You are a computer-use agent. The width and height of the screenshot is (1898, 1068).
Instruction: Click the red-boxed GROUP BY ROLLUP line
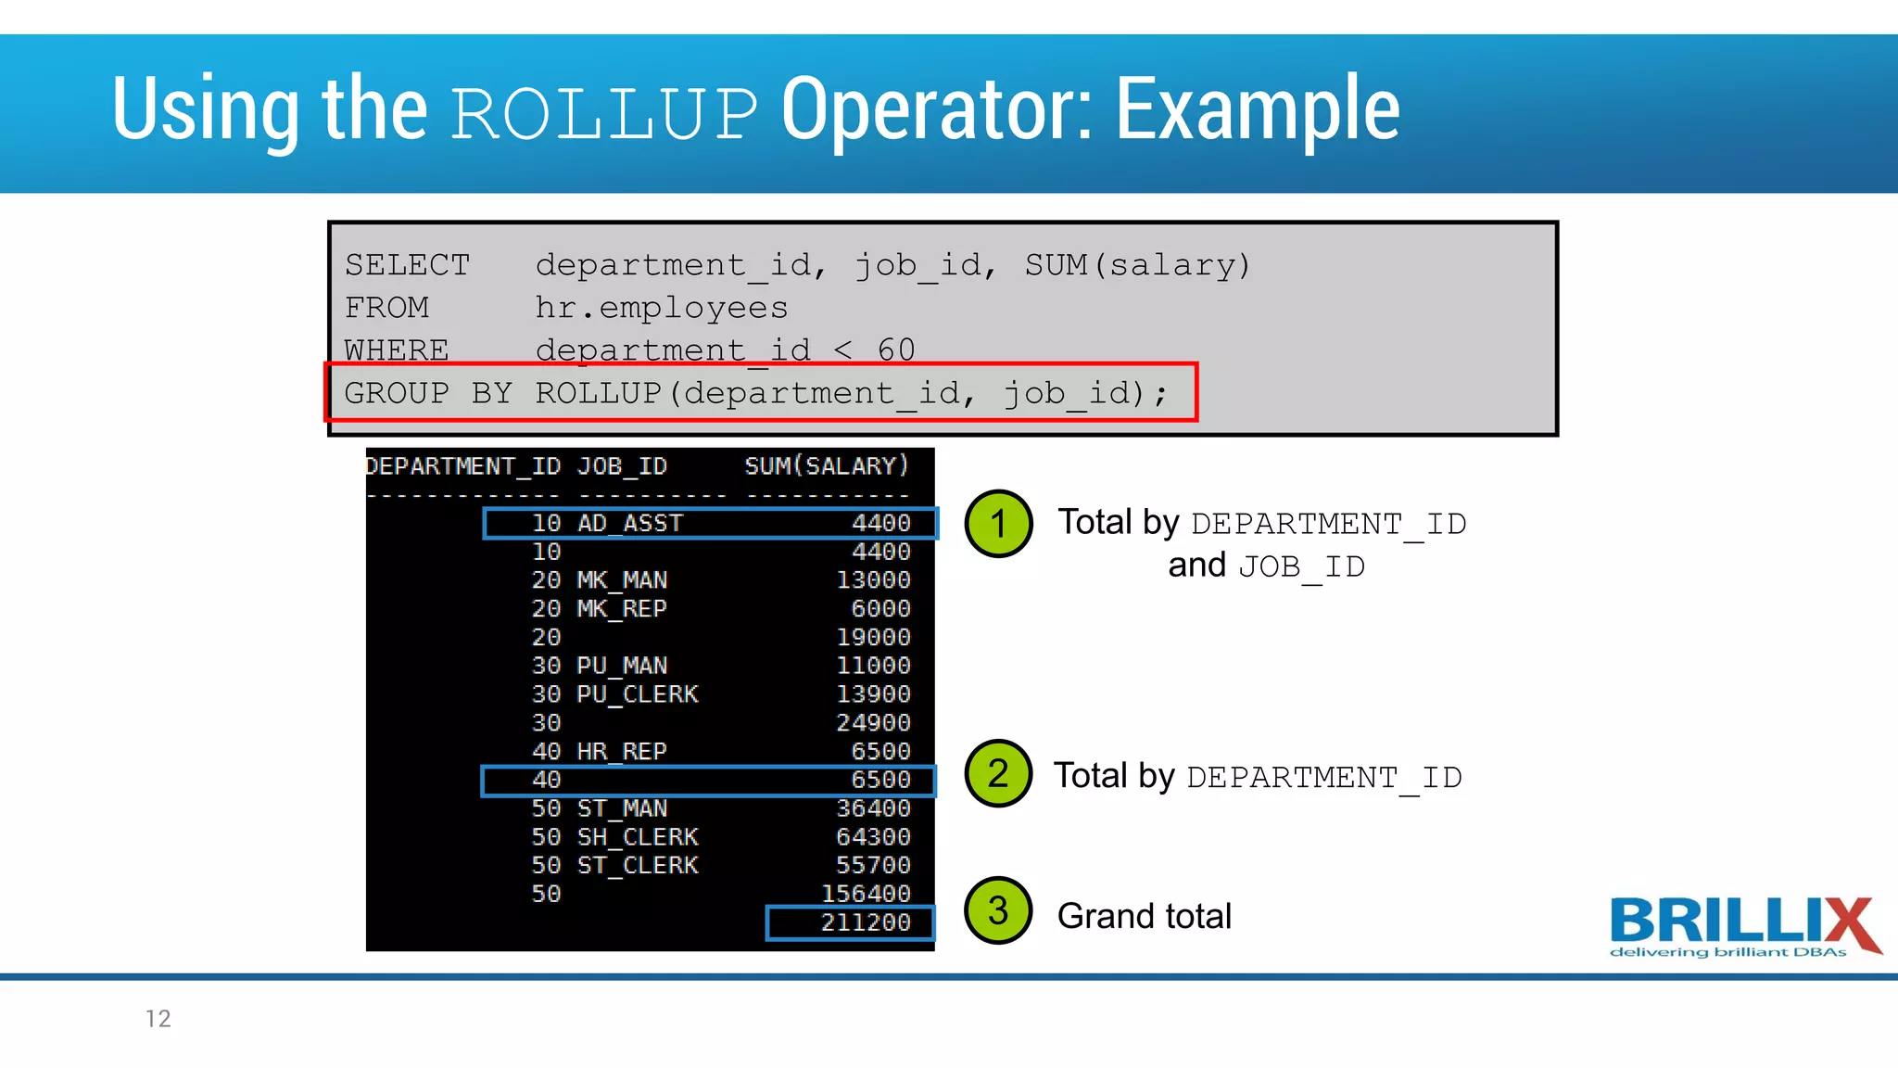758,393
